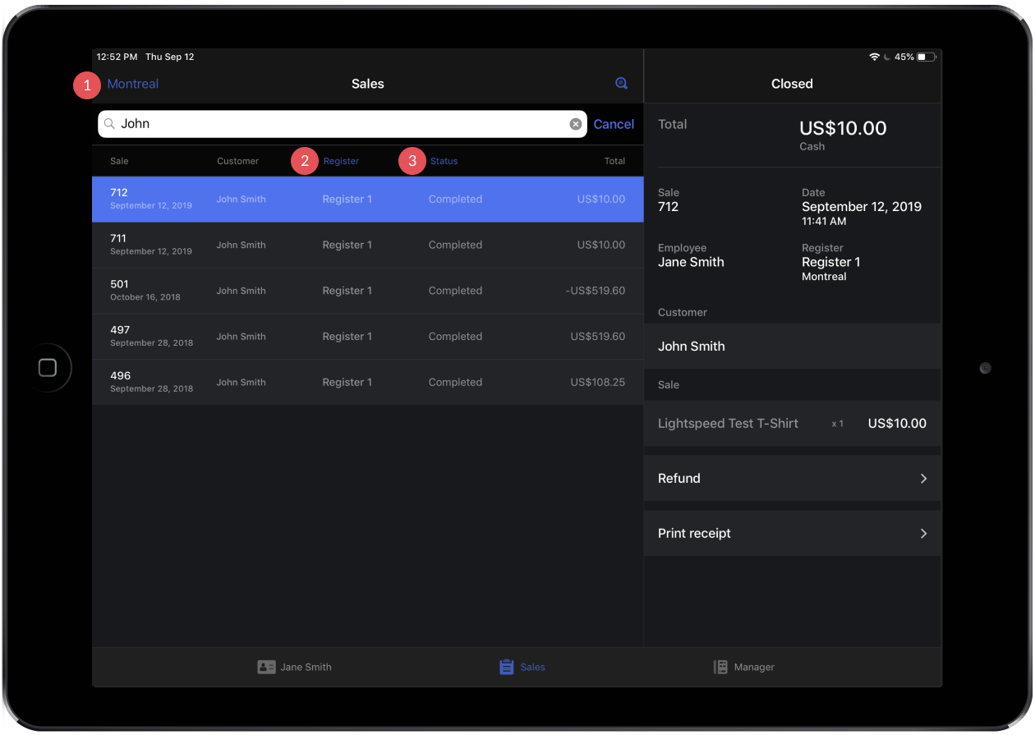Click the Do Not Disturb moon icon

pos(887,57)
